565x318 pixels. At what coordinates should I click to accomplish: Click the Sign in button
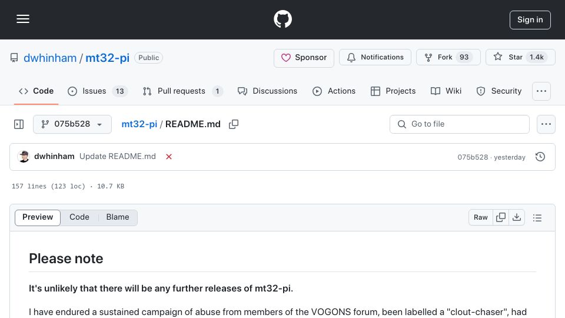530,20
